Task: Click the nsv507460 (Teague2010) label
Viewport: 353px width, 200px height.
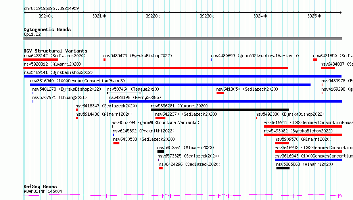Action: 133,89
